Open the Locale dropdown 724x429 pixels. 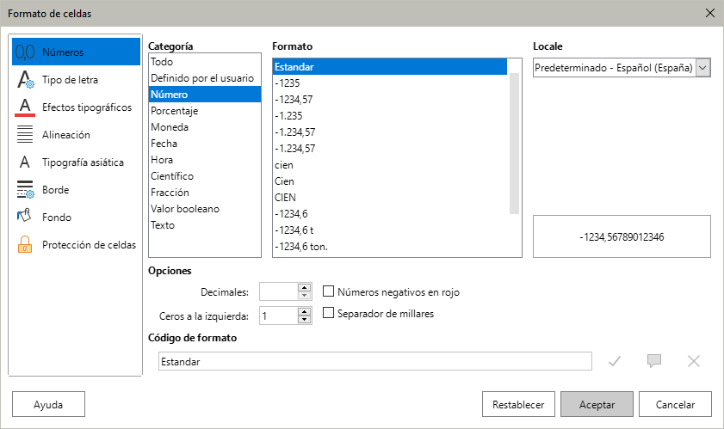(702, 68)
